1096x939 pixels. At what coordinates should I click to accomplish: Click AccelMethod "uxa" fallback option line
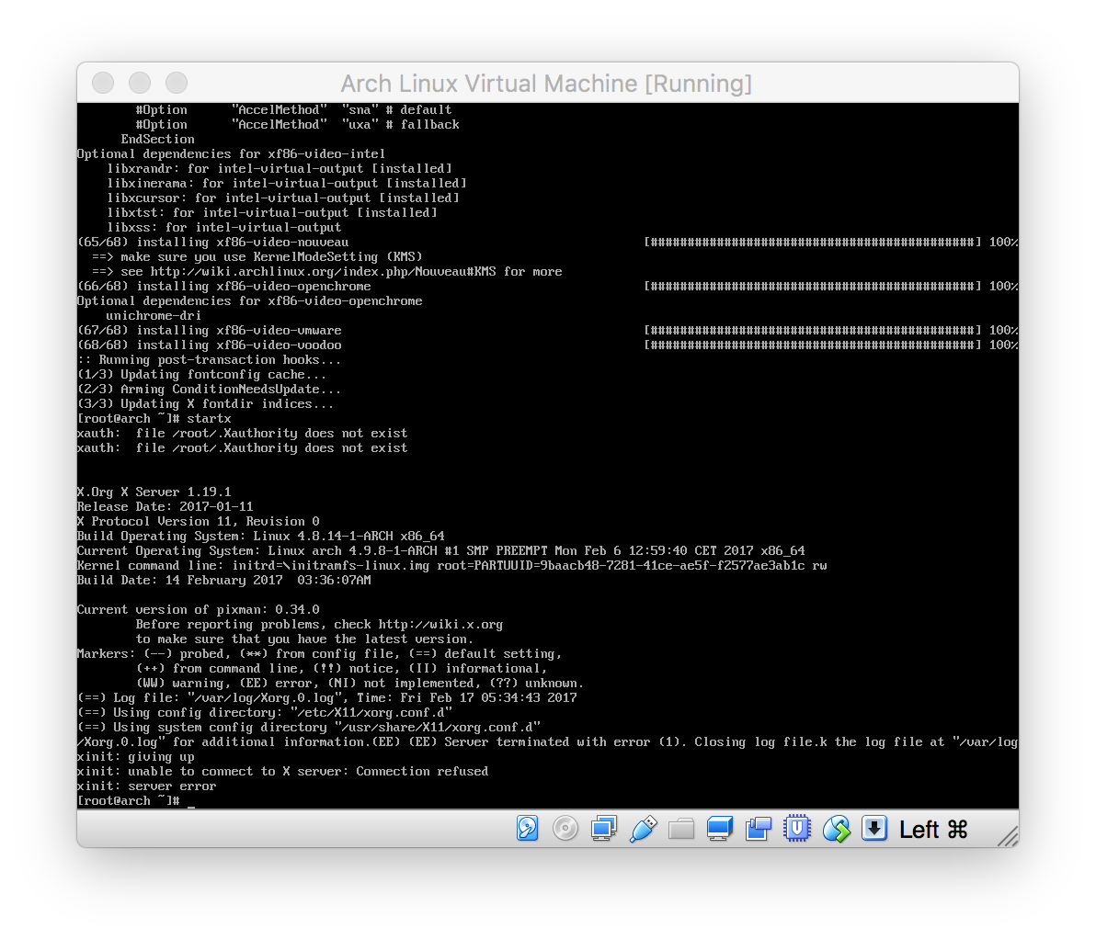tap(297, 125)
